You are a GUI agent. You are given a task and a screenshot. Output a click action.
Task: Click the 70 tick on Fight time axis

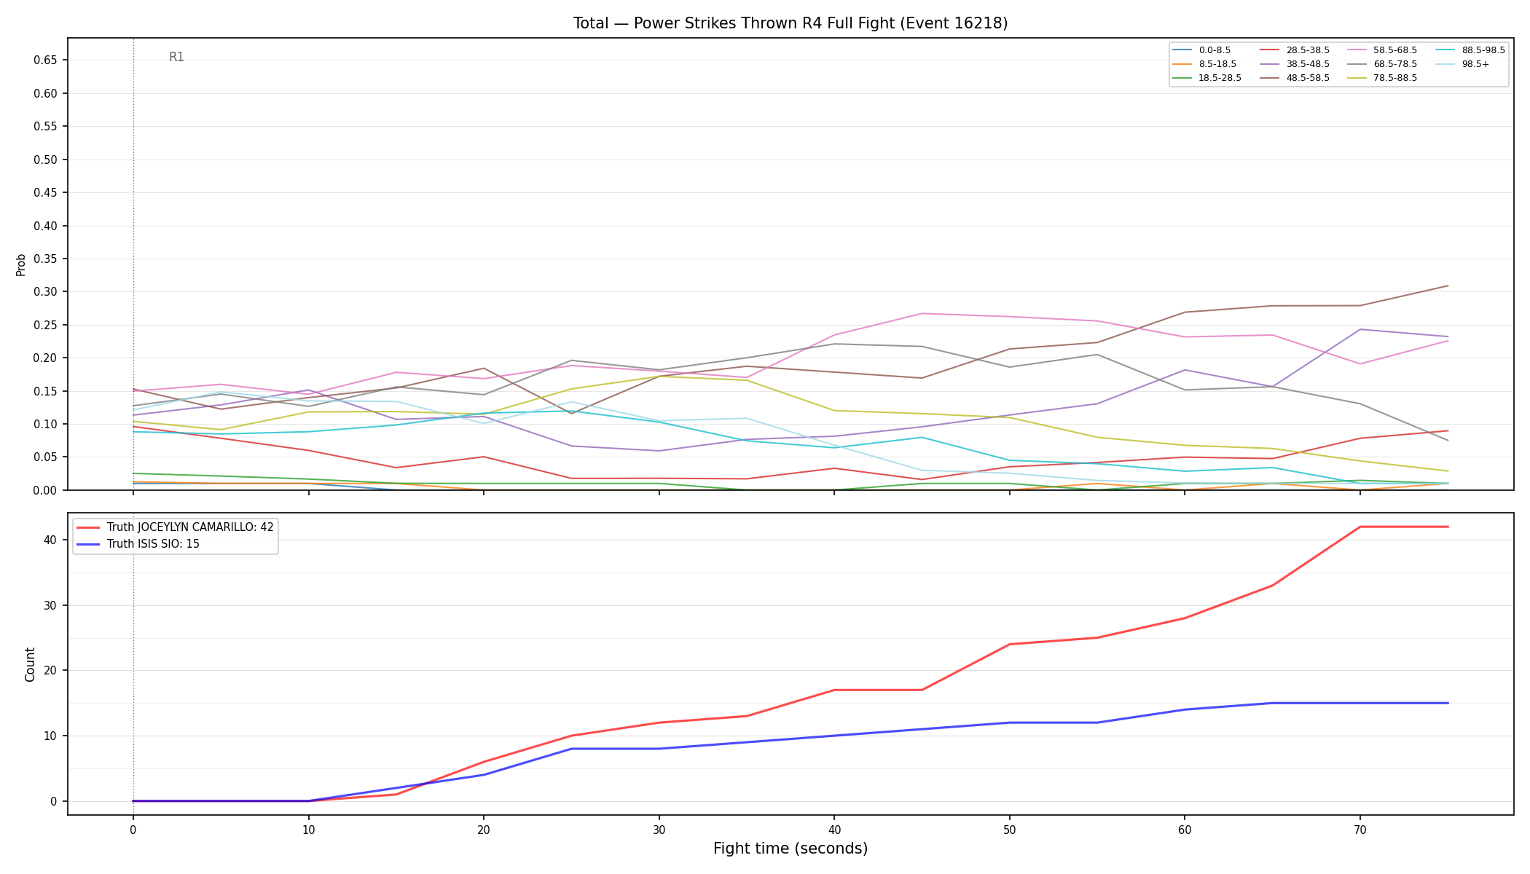(x=1360, y=829)
